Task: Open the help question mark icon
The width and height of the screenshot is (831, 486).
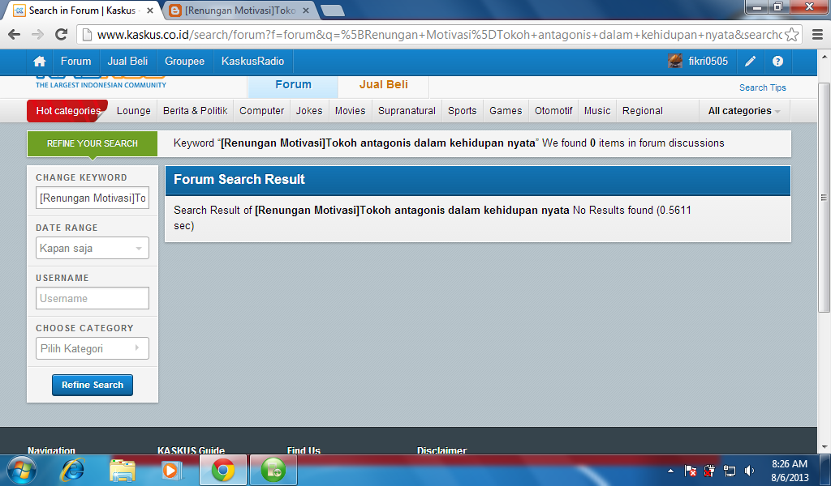Action: [777, 62]
